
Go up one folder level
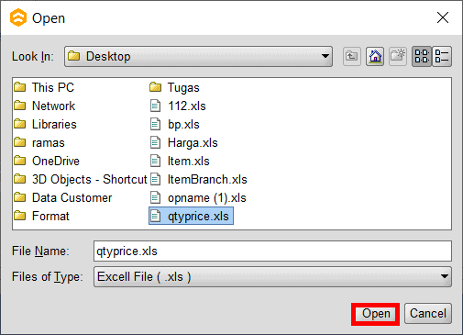(x=351, y=56)
